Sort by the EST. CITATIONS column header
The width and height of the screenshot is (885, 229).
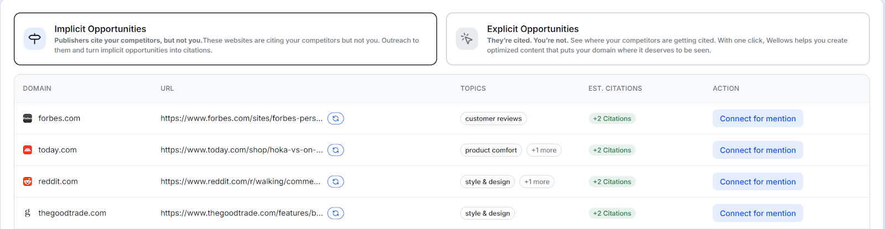click(615, 89)
